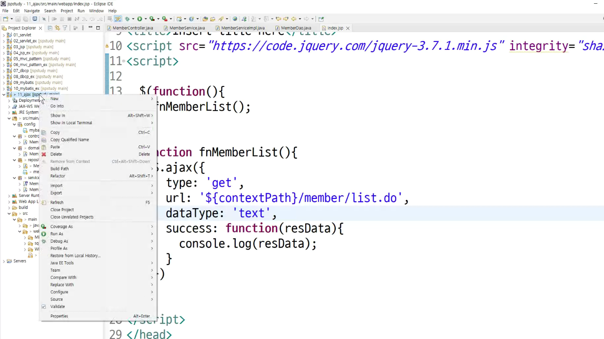
Task: Click the Open Type folder icon
Action: (x=205, y=19)
